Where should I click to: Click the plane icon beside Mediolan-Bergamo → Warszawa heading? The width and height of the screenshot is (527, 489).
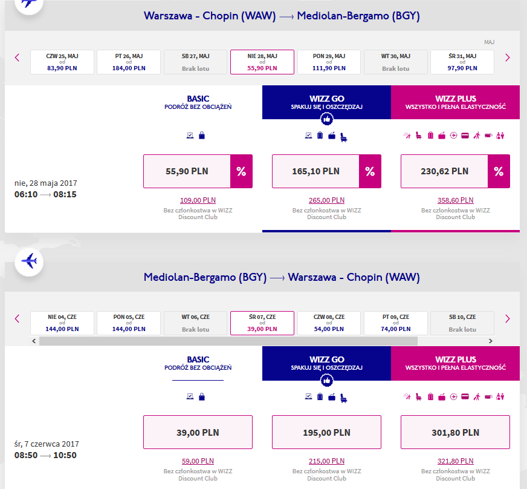pyautogui.click(x=29, y=261)
